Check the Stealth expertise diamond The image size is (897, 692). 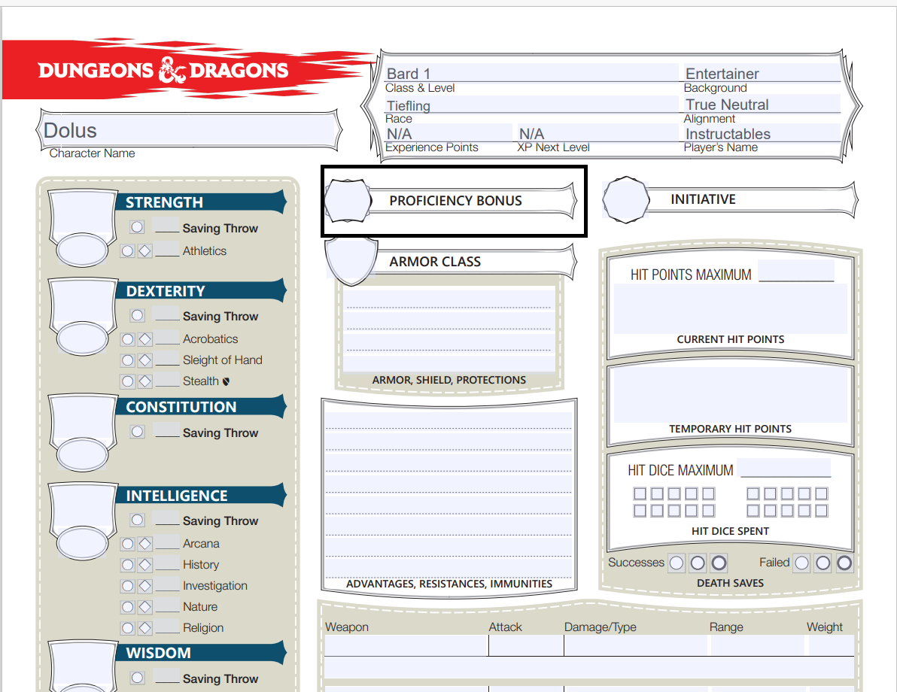(x=145, y=381)
